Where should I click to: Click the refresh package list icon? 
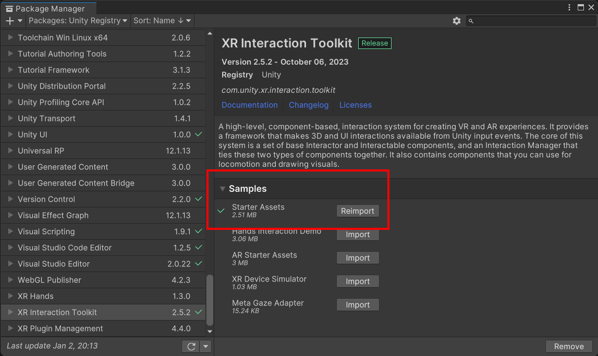point(191,347)
